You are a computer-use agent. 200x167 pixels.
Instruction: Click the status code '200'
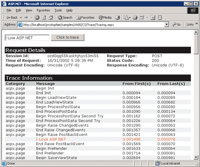click(155, 60)
